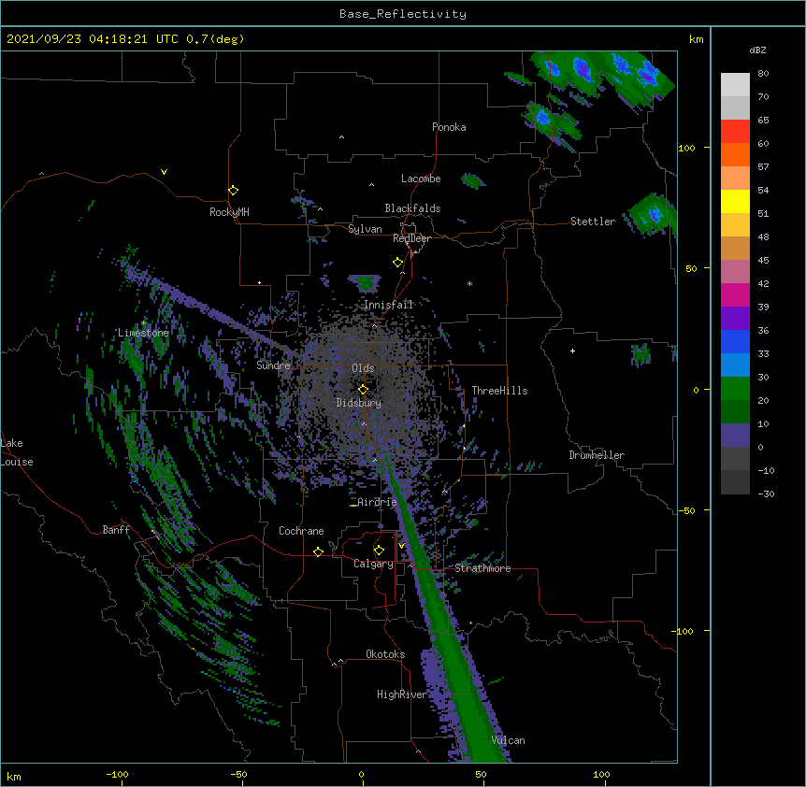Select the 65 dBZ red color swatch
The width and height of the screenshot is (806, 787).
(x=735, y=132)
